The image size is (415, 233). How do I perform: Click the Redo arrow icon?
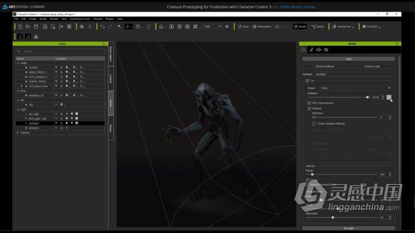110,27
